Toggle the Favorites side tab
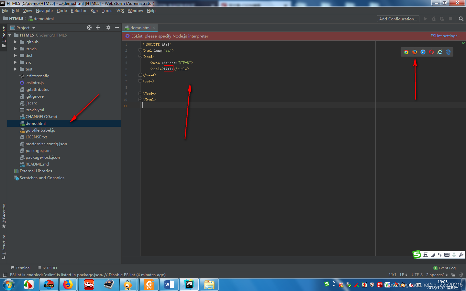The image size is (466, 291). [4, 216]
